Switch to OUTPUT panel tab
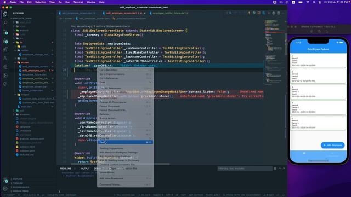The width and height of the screenshot is (351, 197). tap(85, 169)
